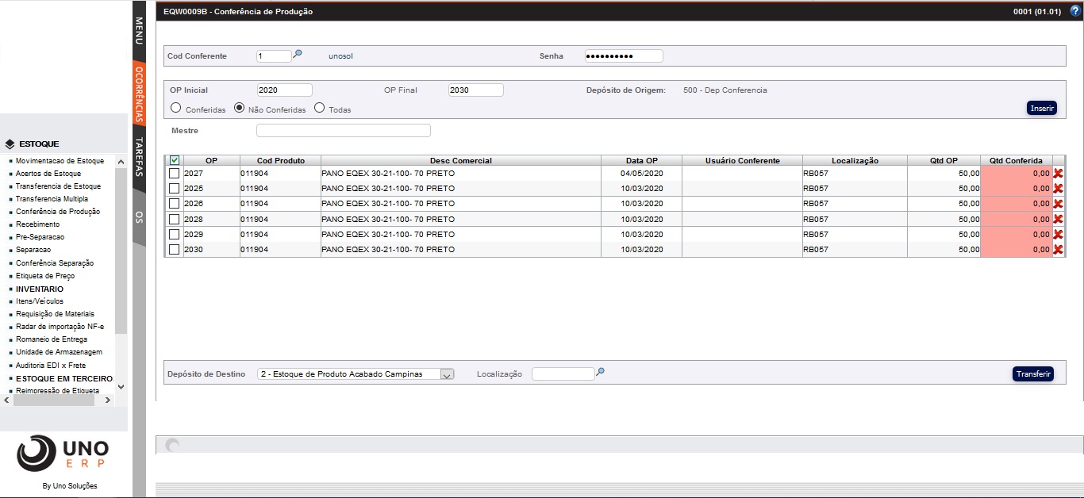Click the magnifier next to Cod Conferente
The height and width of the screenshot is (498, 1084).
tap(298, 54)
